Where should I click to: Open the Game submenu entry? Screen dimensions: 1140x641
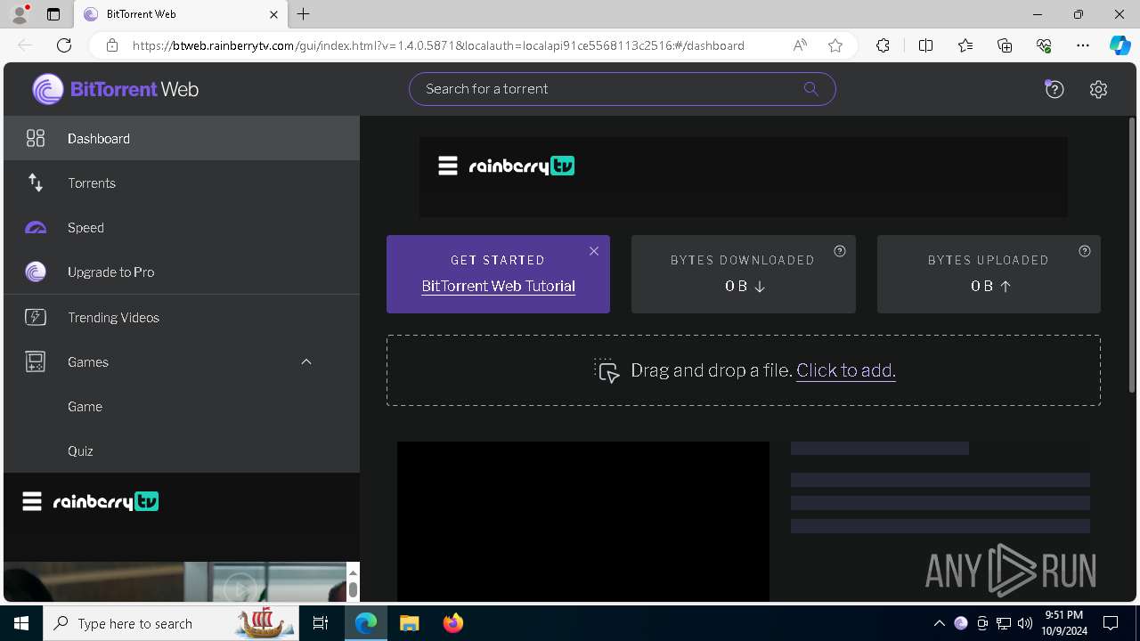coord(182,406)
